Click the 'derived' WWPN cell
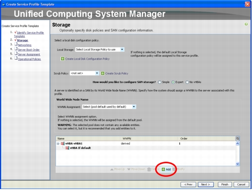 click(125, 144)
